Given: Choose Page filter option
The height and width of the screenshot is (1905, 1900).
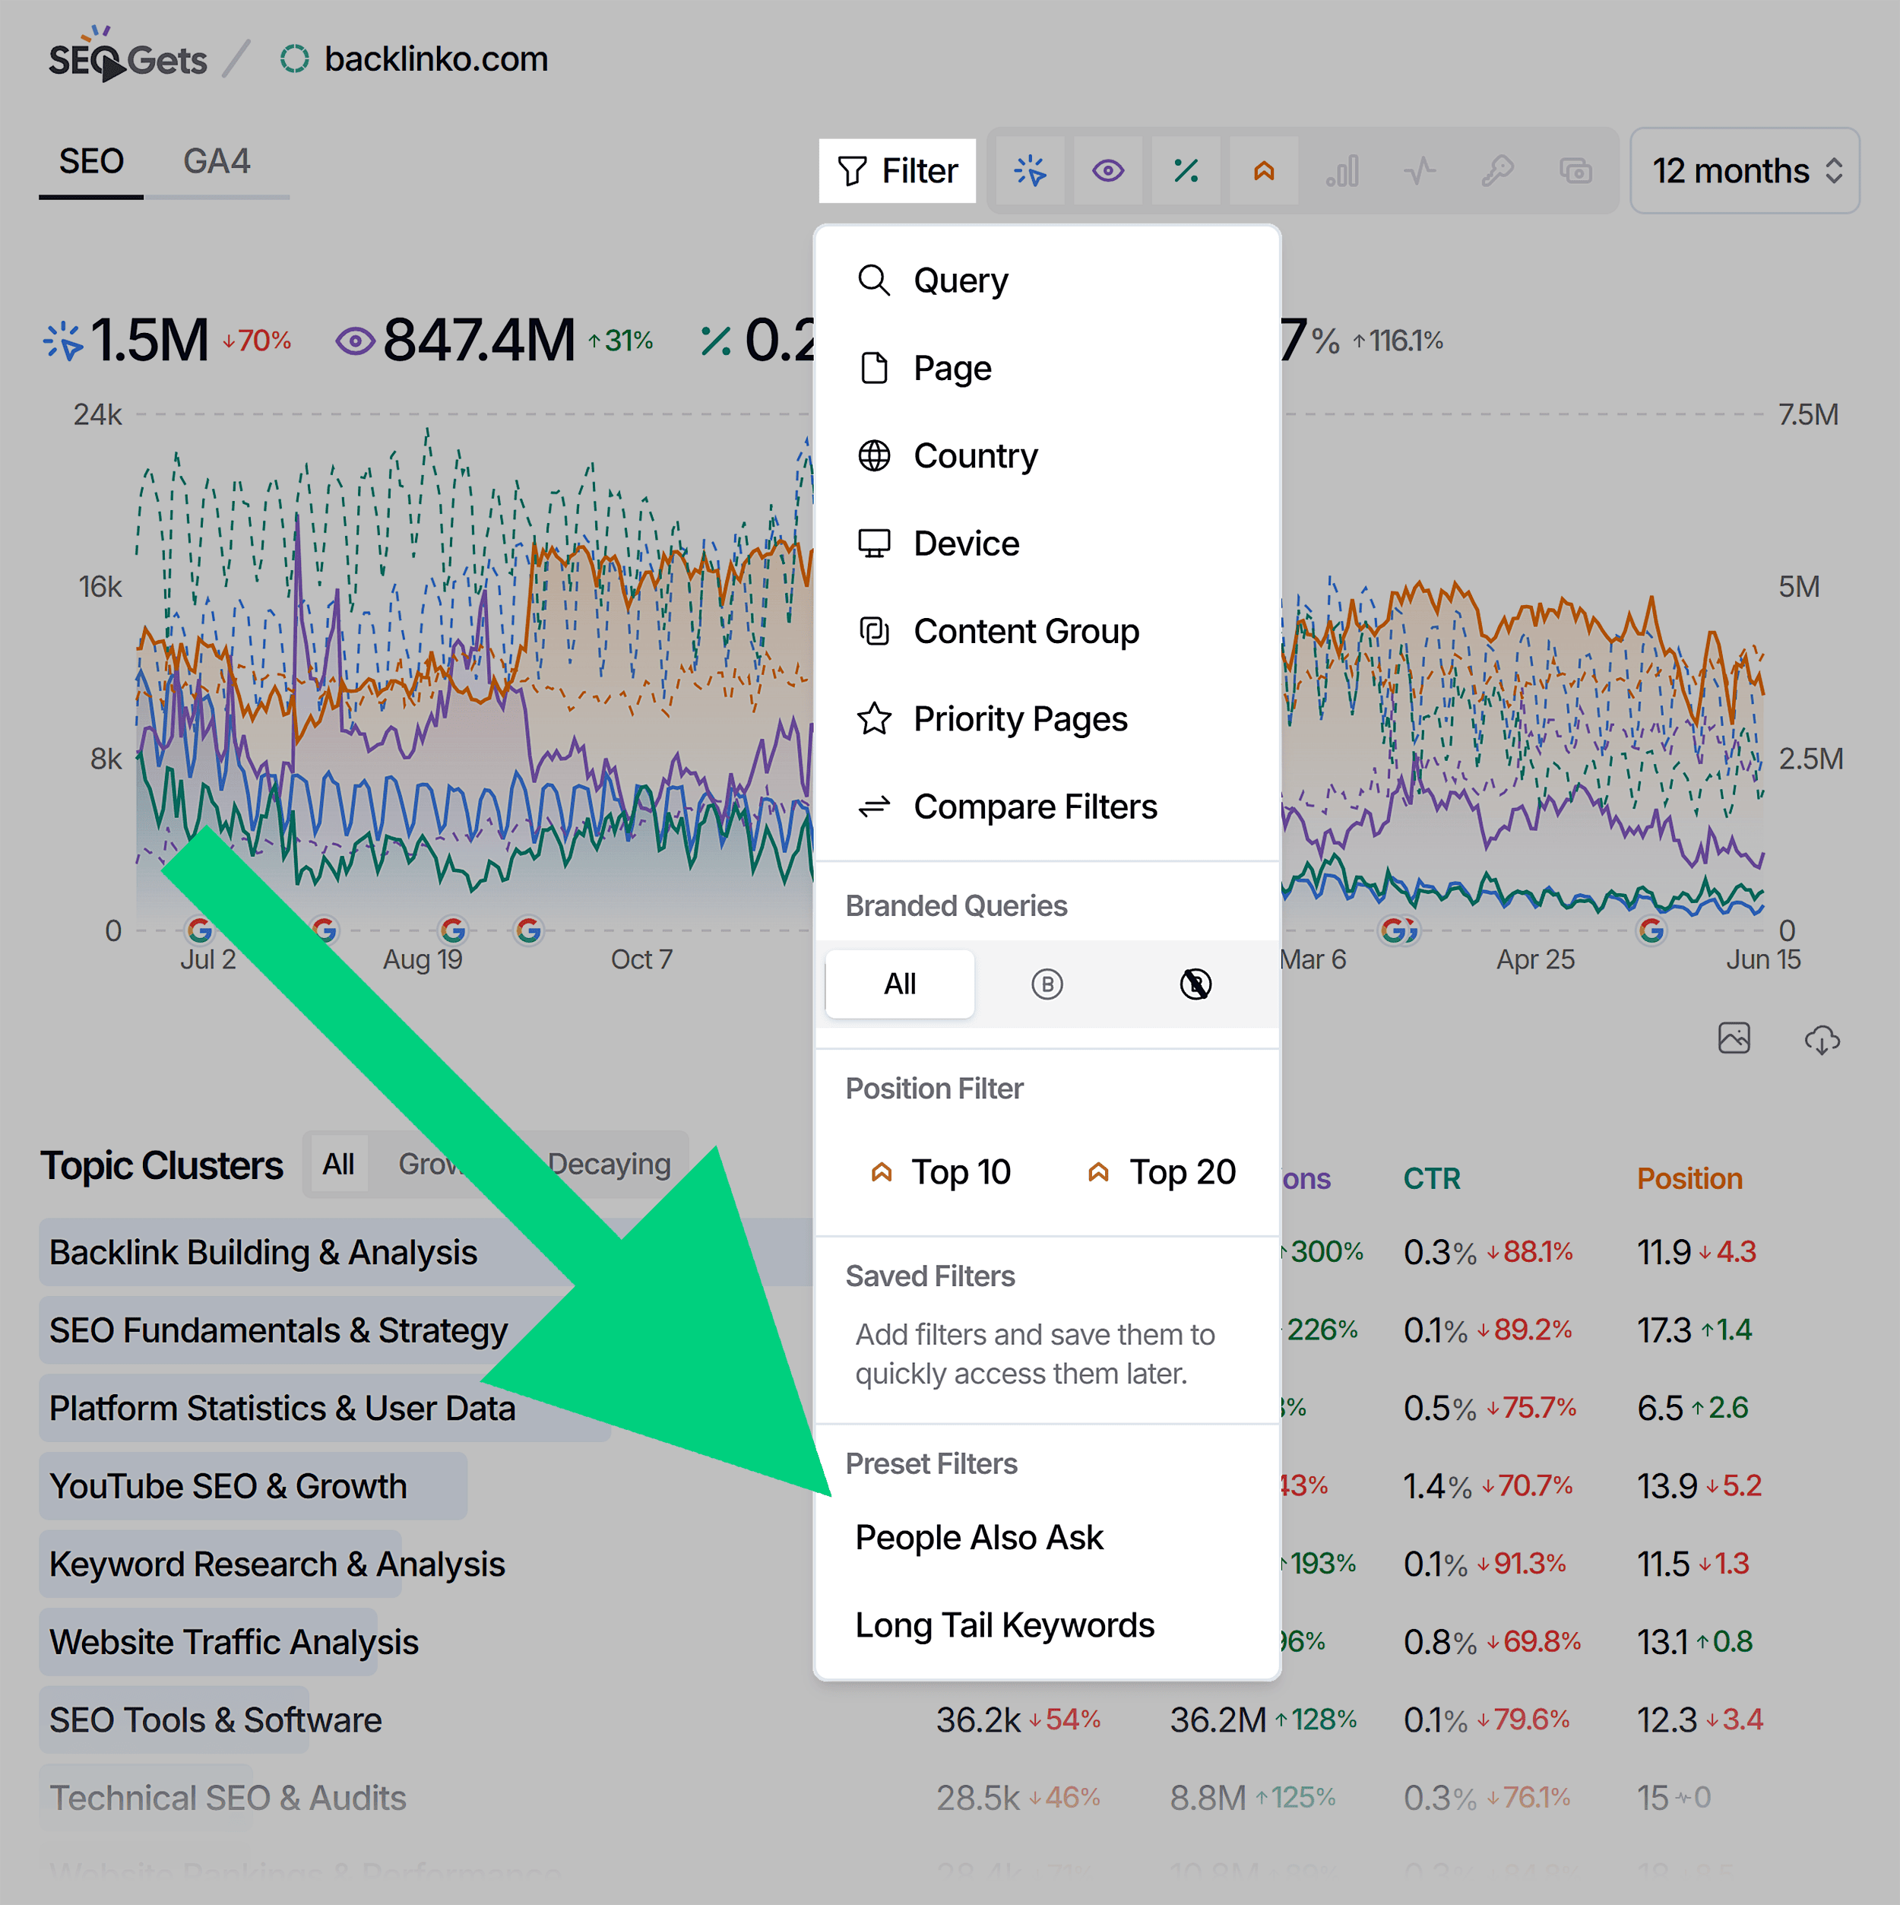Looking at the screenshot, I should (1047, 369).
